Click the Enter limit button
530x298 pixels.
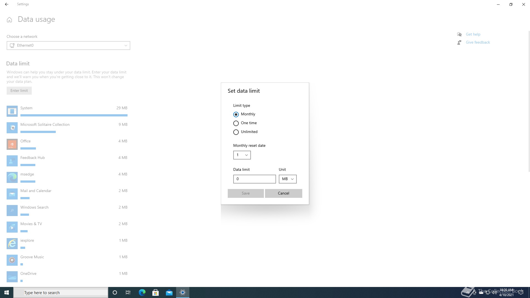coord(19,91)
